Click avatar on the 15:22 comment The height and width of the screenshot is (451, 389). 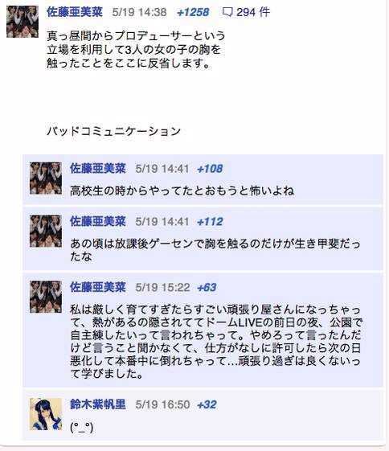point(46,297)
